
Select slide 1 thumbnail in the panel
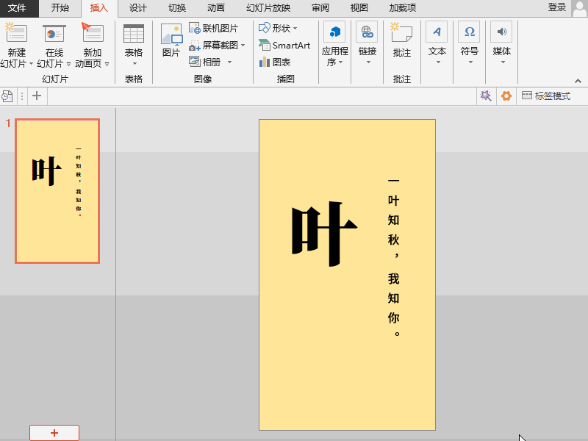point(57,191)
